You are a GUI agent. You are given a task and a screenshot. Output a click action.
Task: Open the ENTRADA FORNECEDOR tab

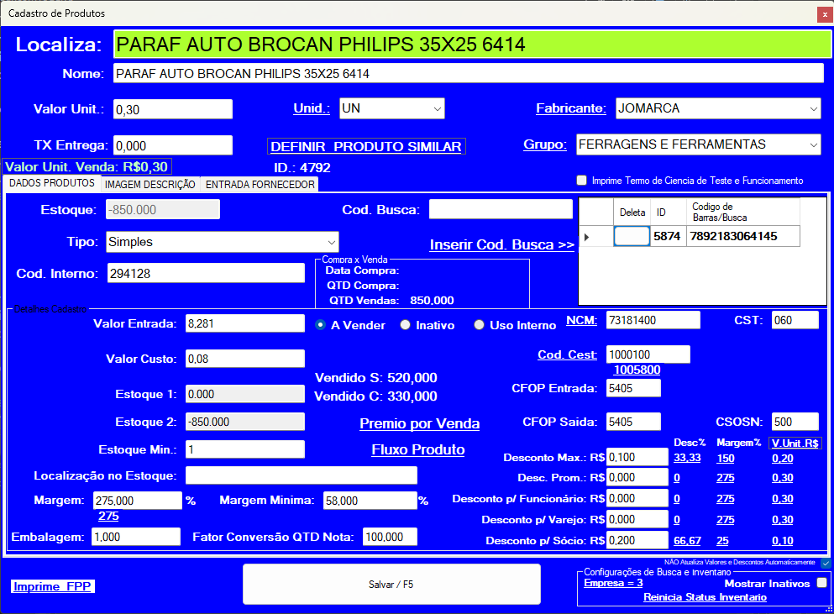(260, 185)
